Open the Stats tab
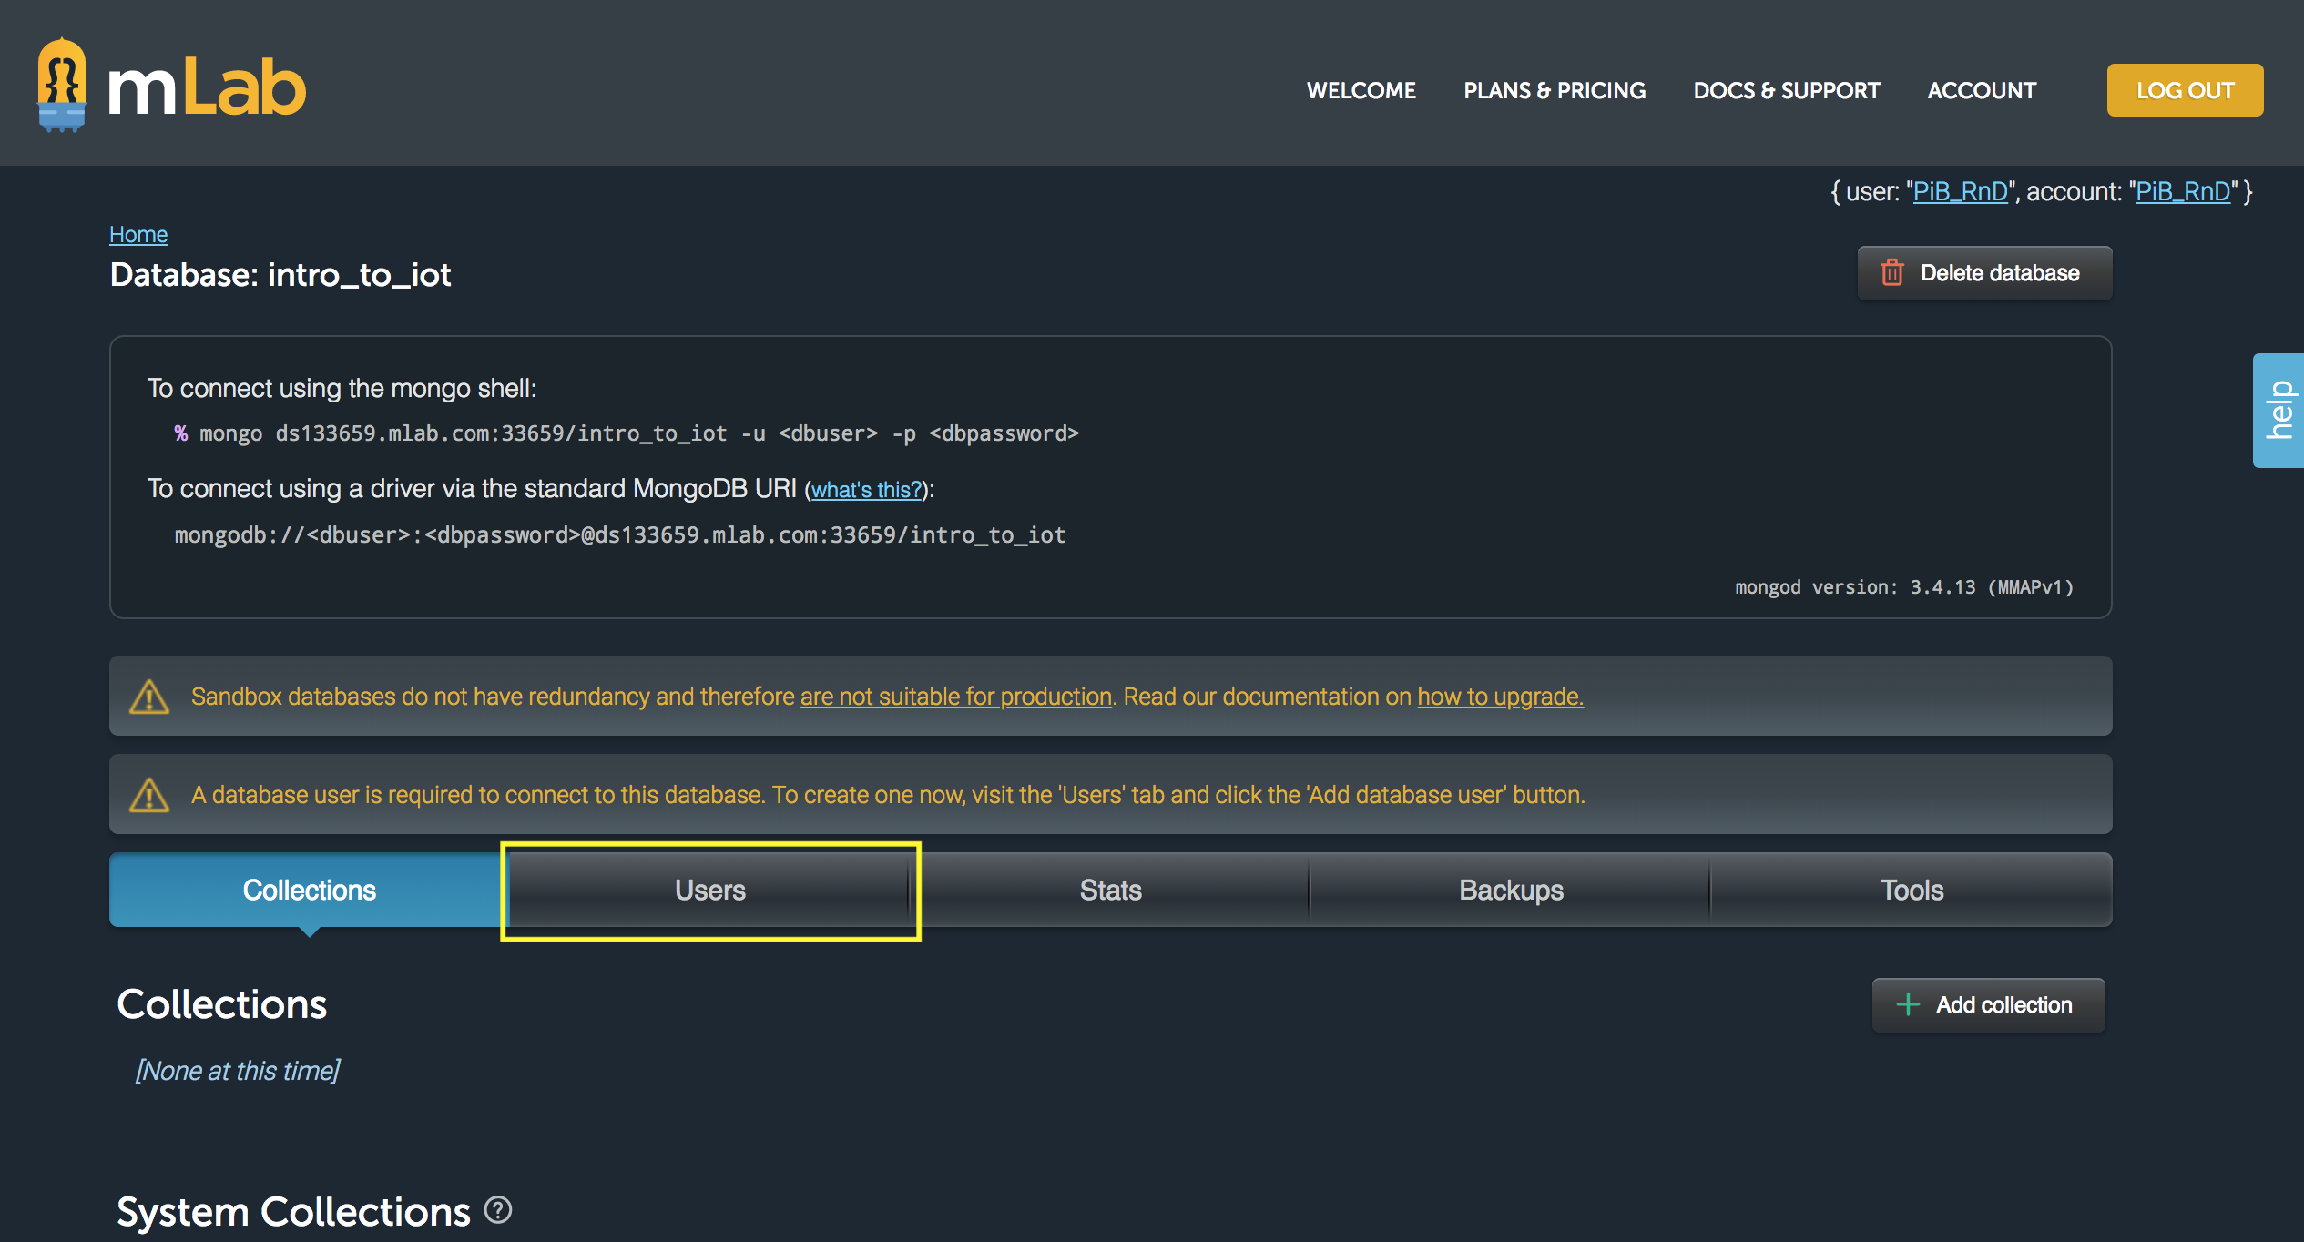Image resolution: width=2304 pixels, height=1242 pixels. (x=1110, y=891)
